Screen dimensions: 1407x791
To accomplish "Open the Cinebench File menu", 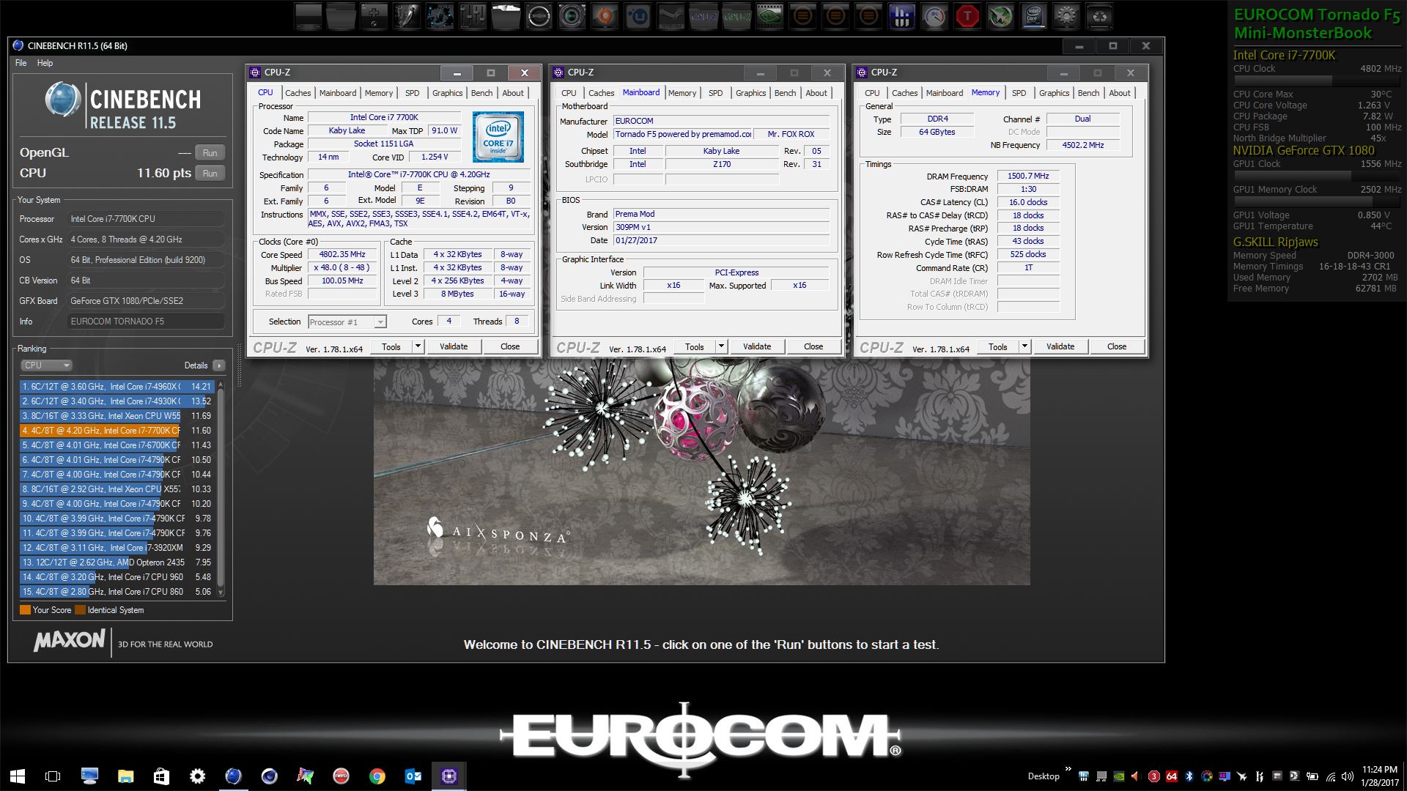I will click(x=21, y=63).
